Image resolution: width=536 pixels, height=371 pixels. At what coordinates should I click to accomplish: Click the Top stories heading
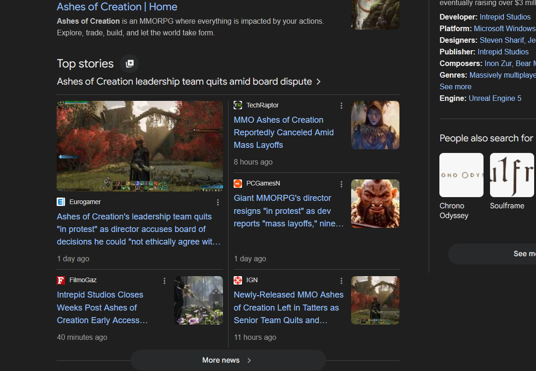[85, 64]
